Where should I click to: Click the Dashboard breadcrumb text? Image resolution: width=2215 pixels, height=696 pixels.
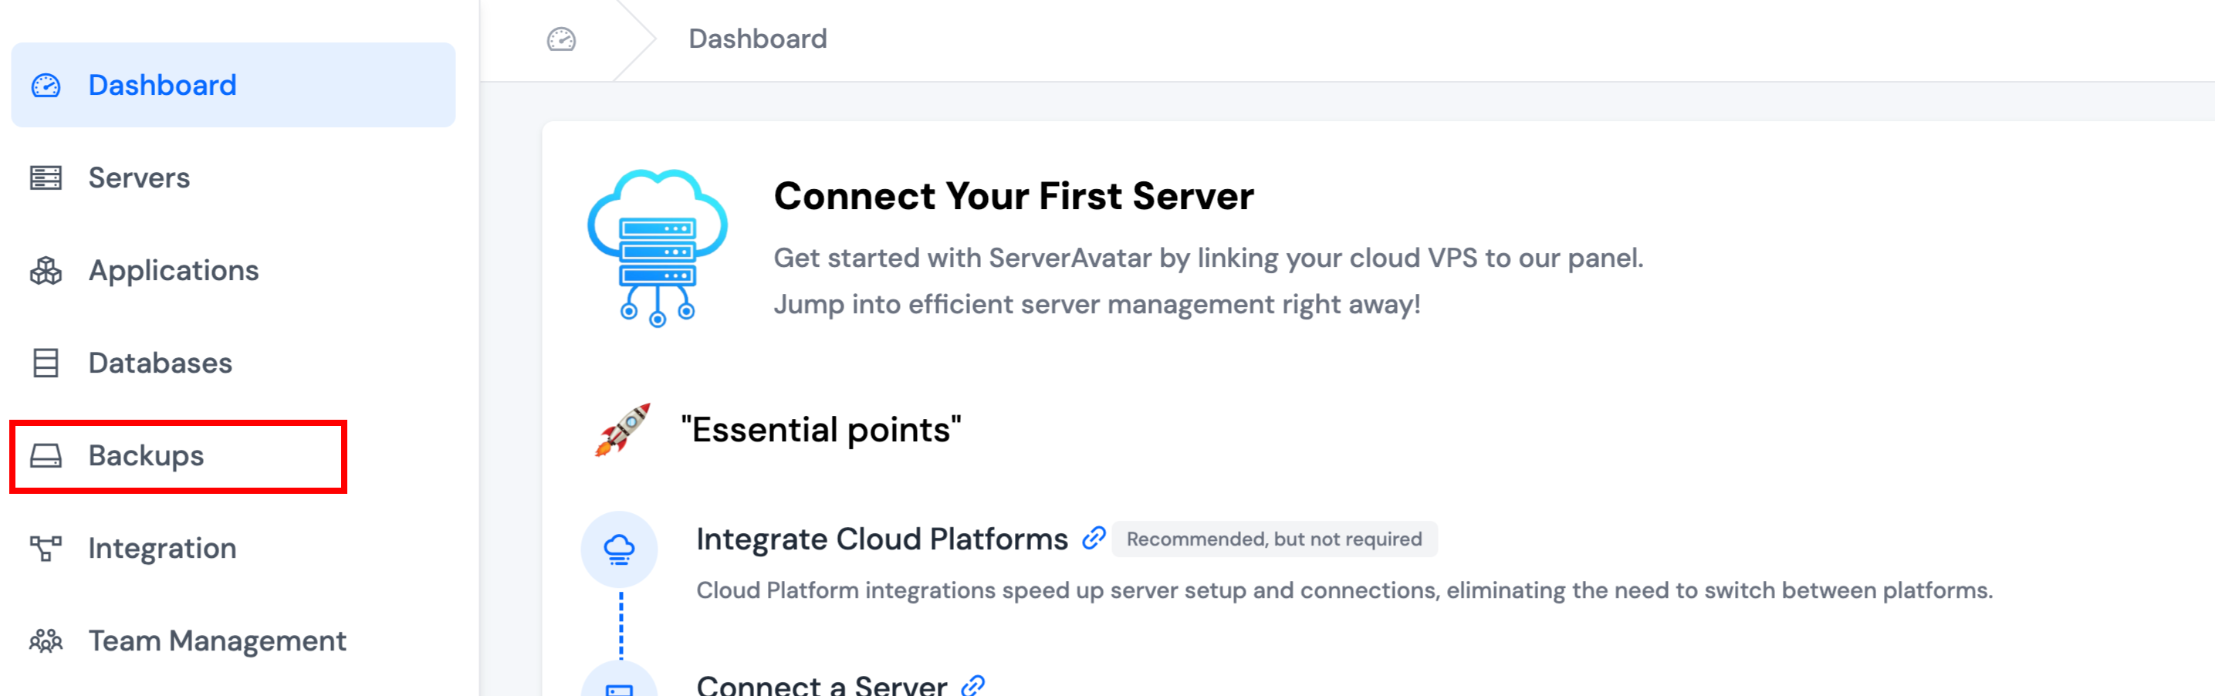758,39
